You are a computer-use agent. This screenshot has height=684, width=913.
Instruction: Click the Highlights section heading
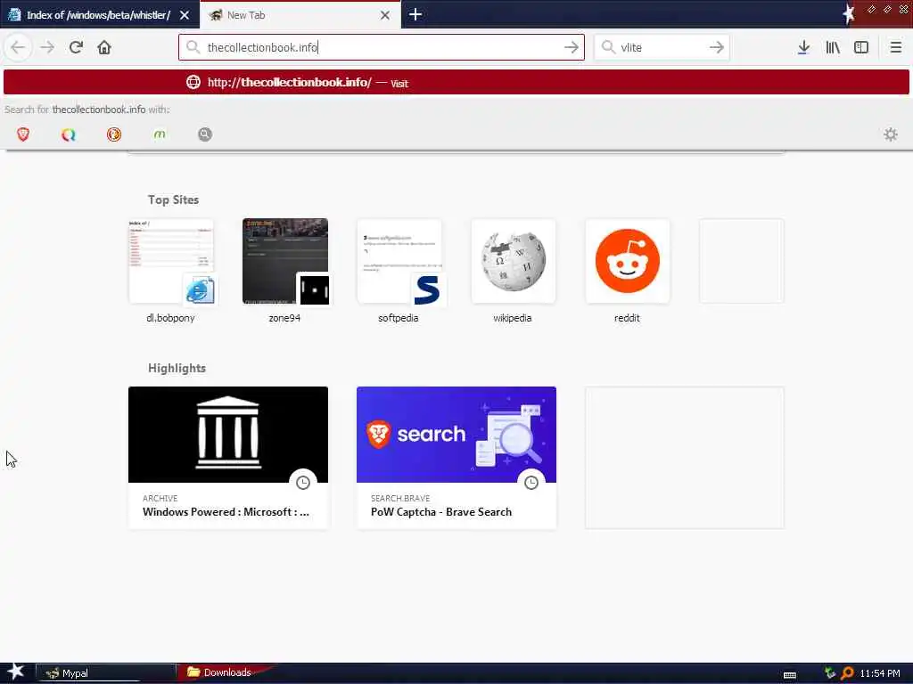[x=177, y=368]
